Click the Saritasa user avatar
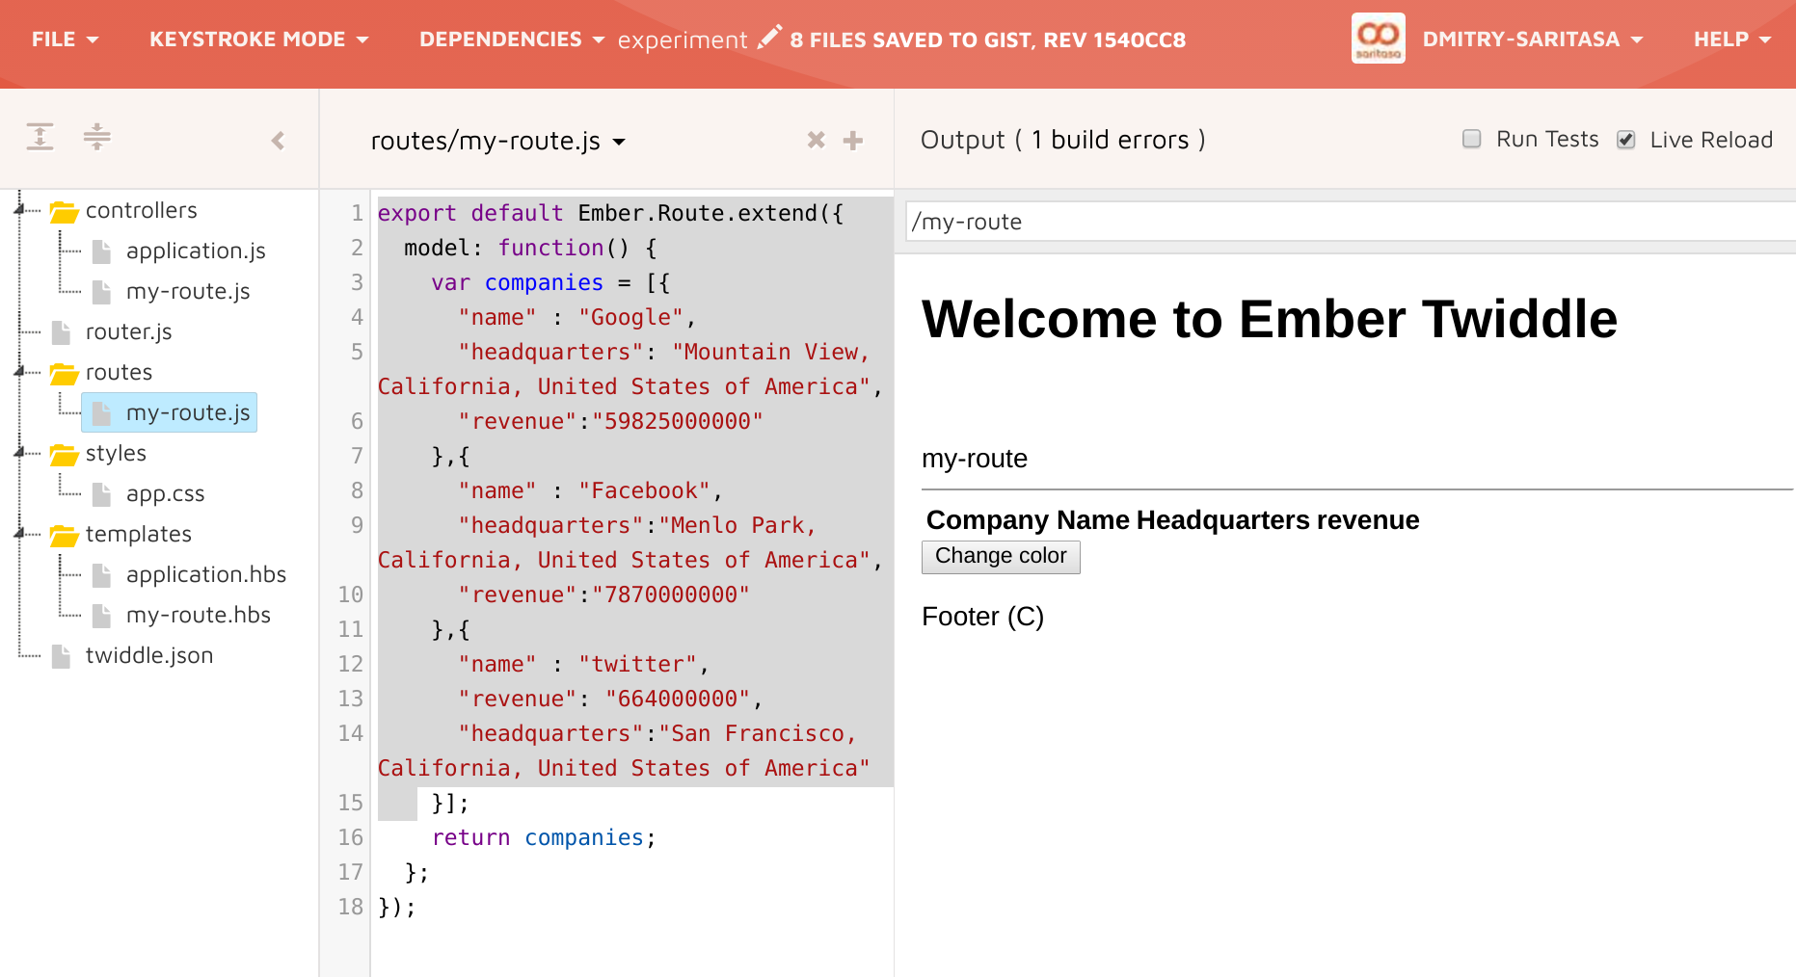This screenshot has width=1796, height=977. pos(1378,39)
